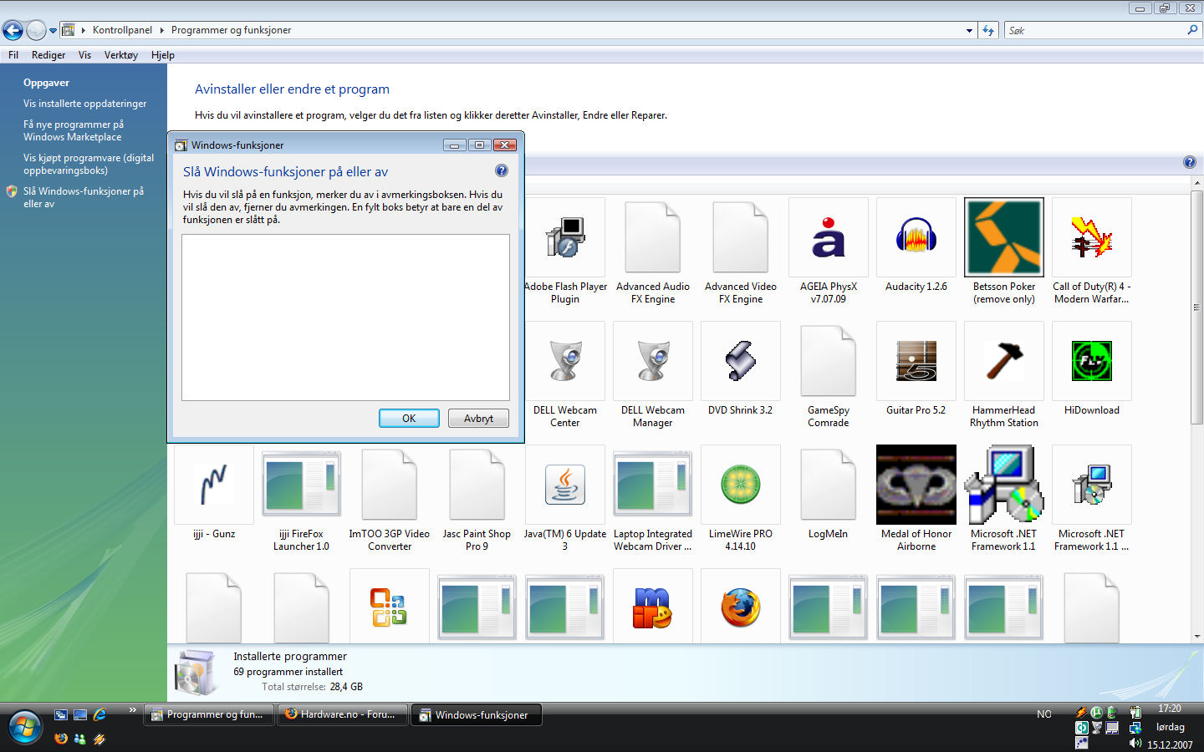Open the Hjelp menu

click(163, 55)
